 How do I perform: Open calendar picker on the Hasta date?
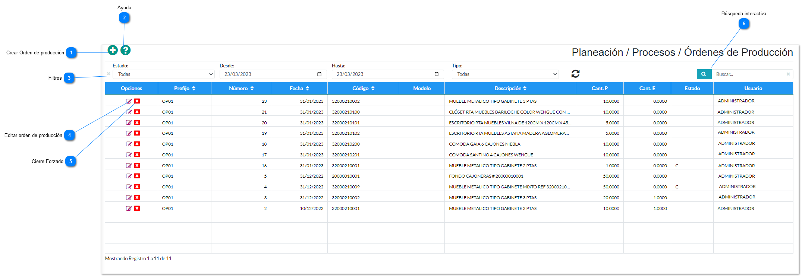point(437,74)
